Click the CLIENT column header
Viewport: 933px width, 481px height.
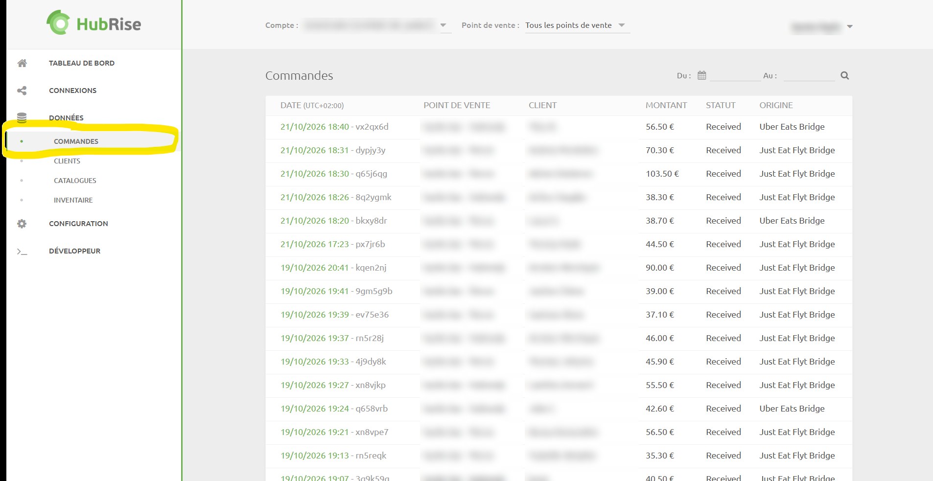tap(542, 105)
